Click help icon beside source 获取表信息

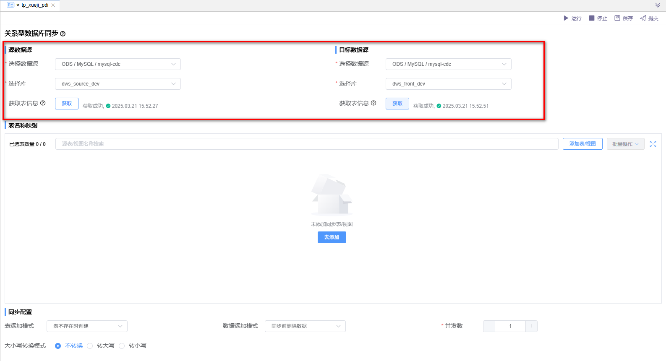pyautogui.click(x=43, y=103)
